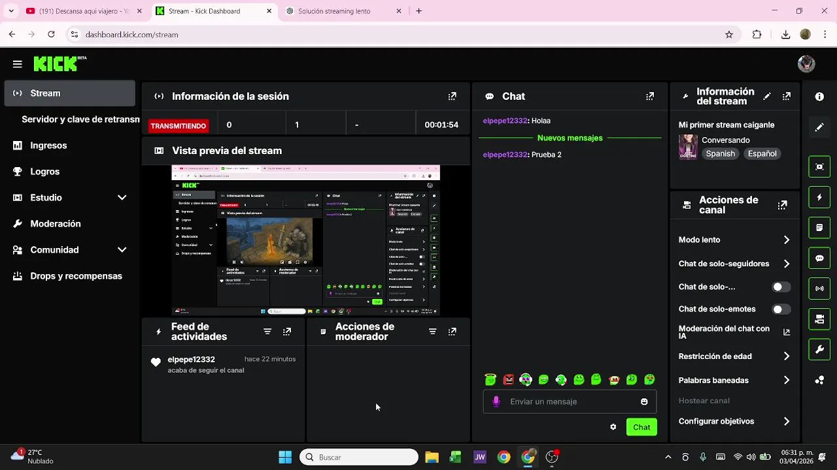
Task: Enable Chat de solo-emotes switch
Action: click(781, 309)
